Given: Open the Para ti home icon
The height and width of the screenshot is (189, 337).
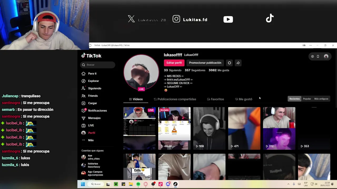Looking at the screenshot, I should (x=83, y=73).
